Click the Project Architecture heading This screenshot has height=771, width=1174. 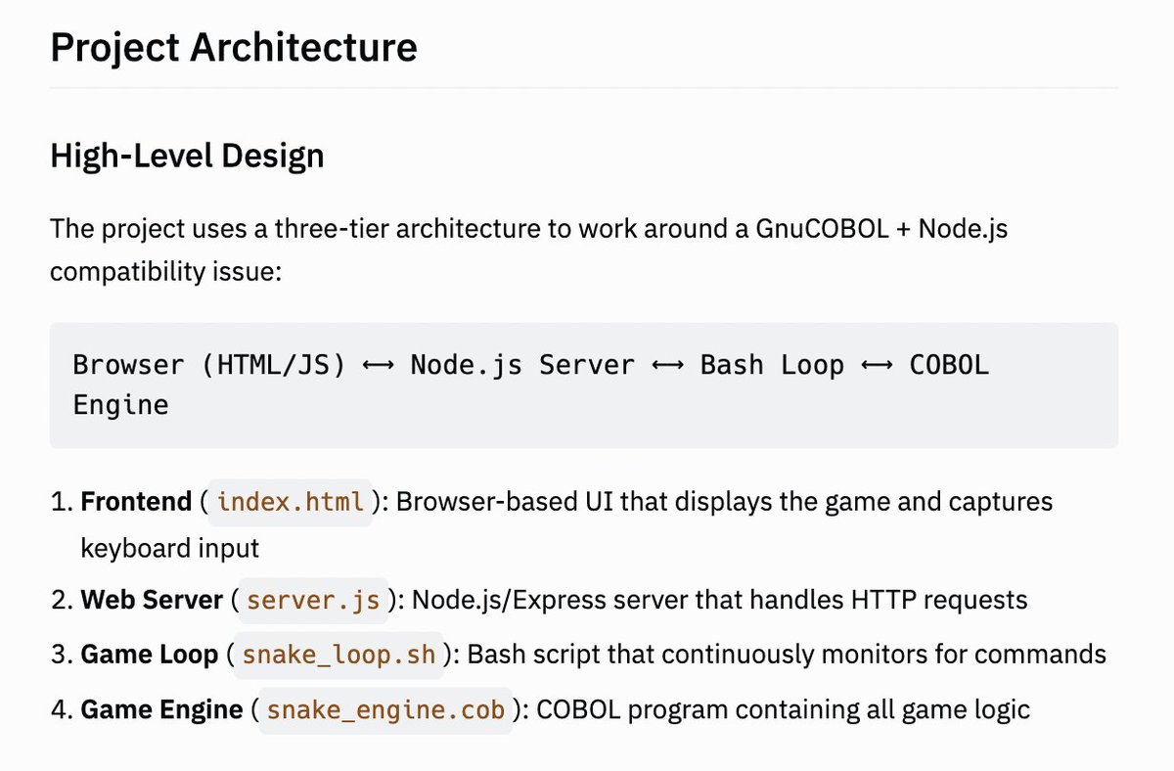(x=234, y=47)
